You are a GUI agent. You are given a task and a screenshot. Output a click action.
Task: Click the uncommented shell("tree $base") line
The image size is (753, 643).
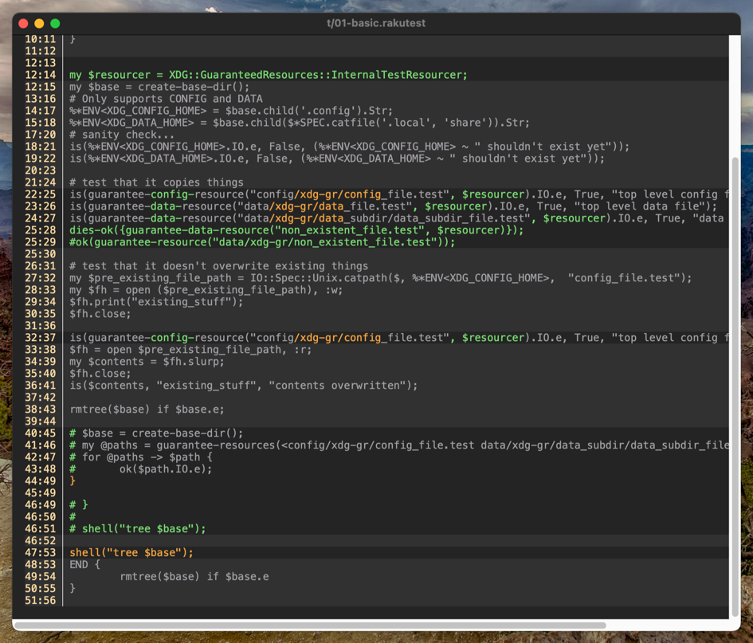[131, 552]
